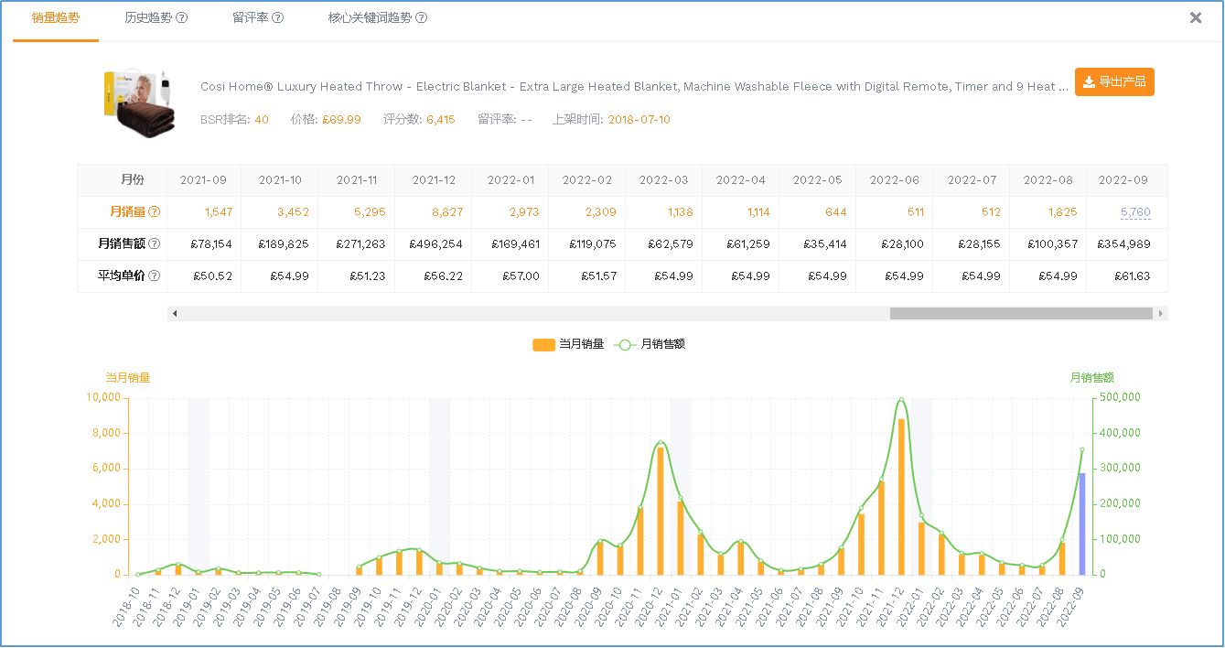Click the scrollbar right arrow
1225x648 pixels.
(x=1160, y=314)
